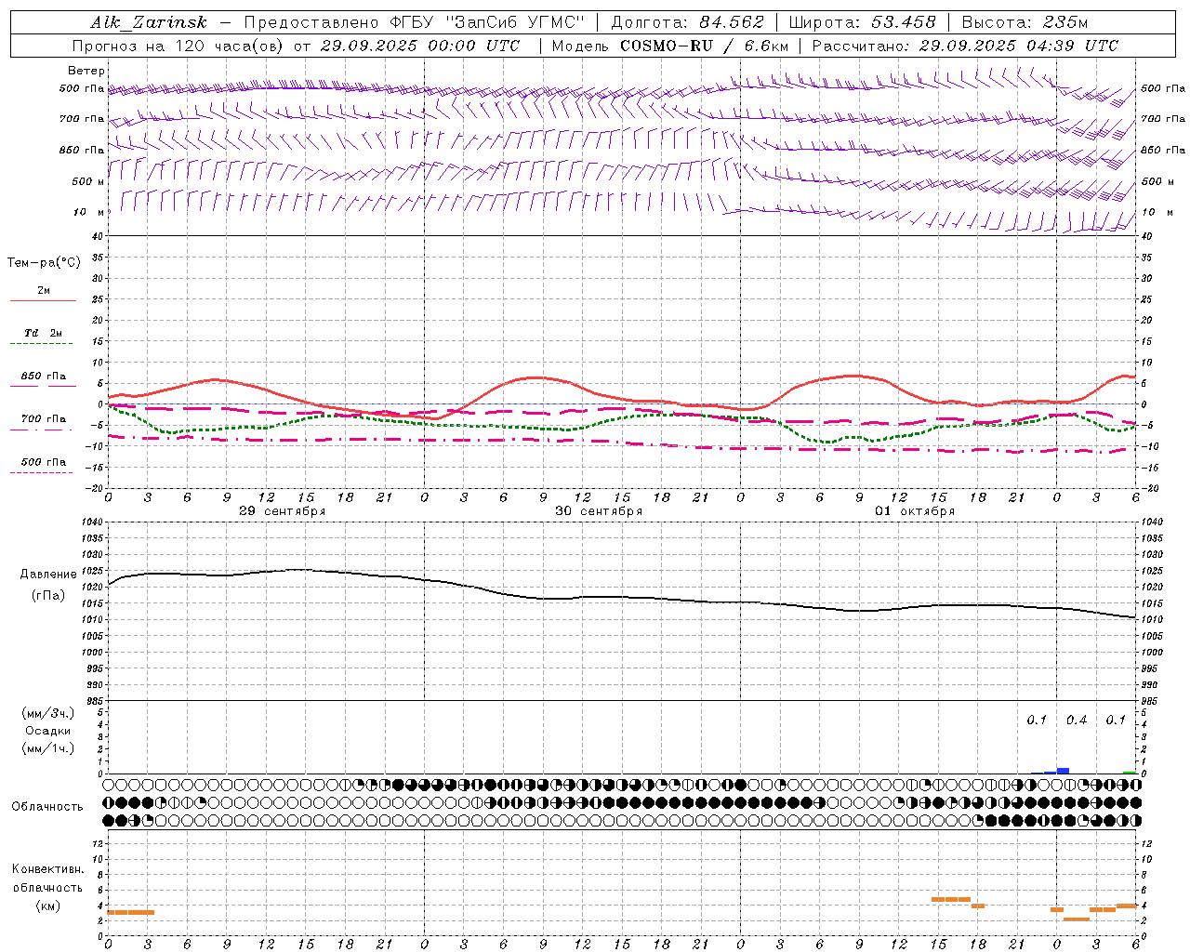Click the 'Облачность' cloud cover label
This screenshot has width=1190, height=952.
click(47, 807)
